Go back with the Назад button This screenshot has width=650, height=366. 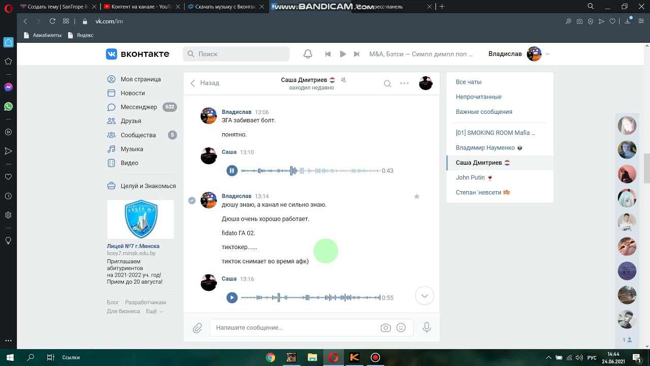(x=205, y=83)
